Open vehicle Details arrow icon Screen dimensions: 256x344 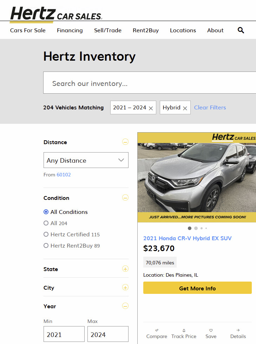(x=238, y=330)
